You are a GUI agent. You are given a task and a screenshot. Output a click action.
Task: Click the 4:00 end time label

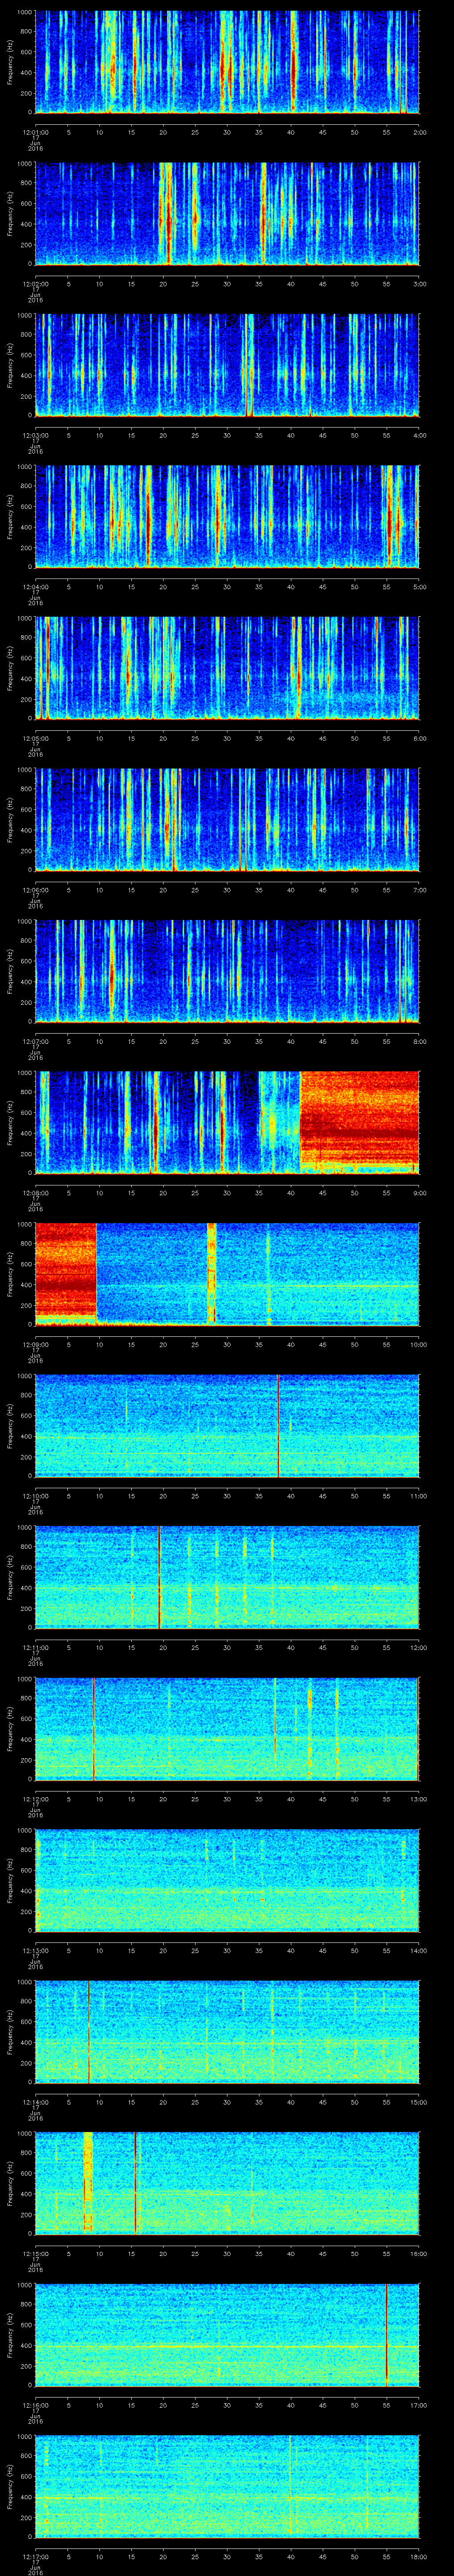coord(419,434)
